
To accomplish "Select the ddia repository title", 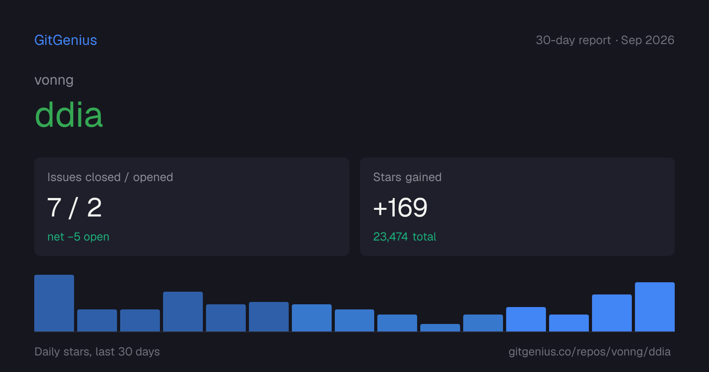I will (x=69, y=115).
